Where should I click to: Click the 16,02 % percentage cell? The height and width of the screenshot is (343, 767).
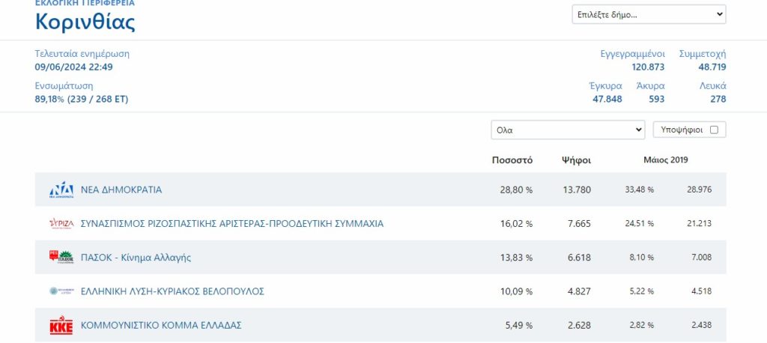(516, 224)
